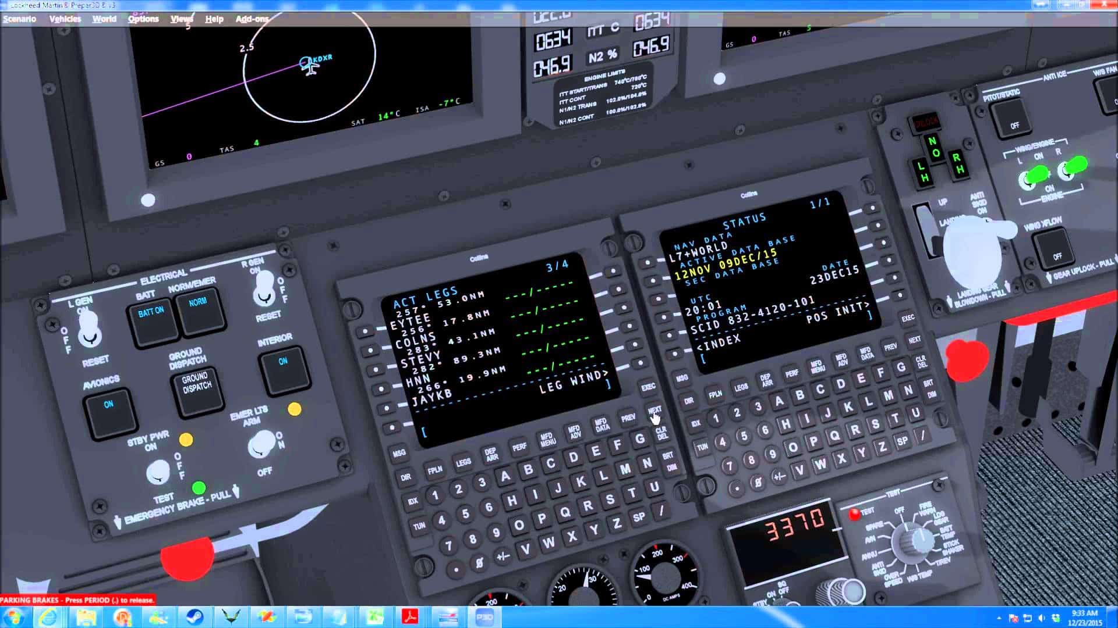The image size is (1118, 628).
Task: Launch Steam from the taskbar
Action: tap(194, 617)
